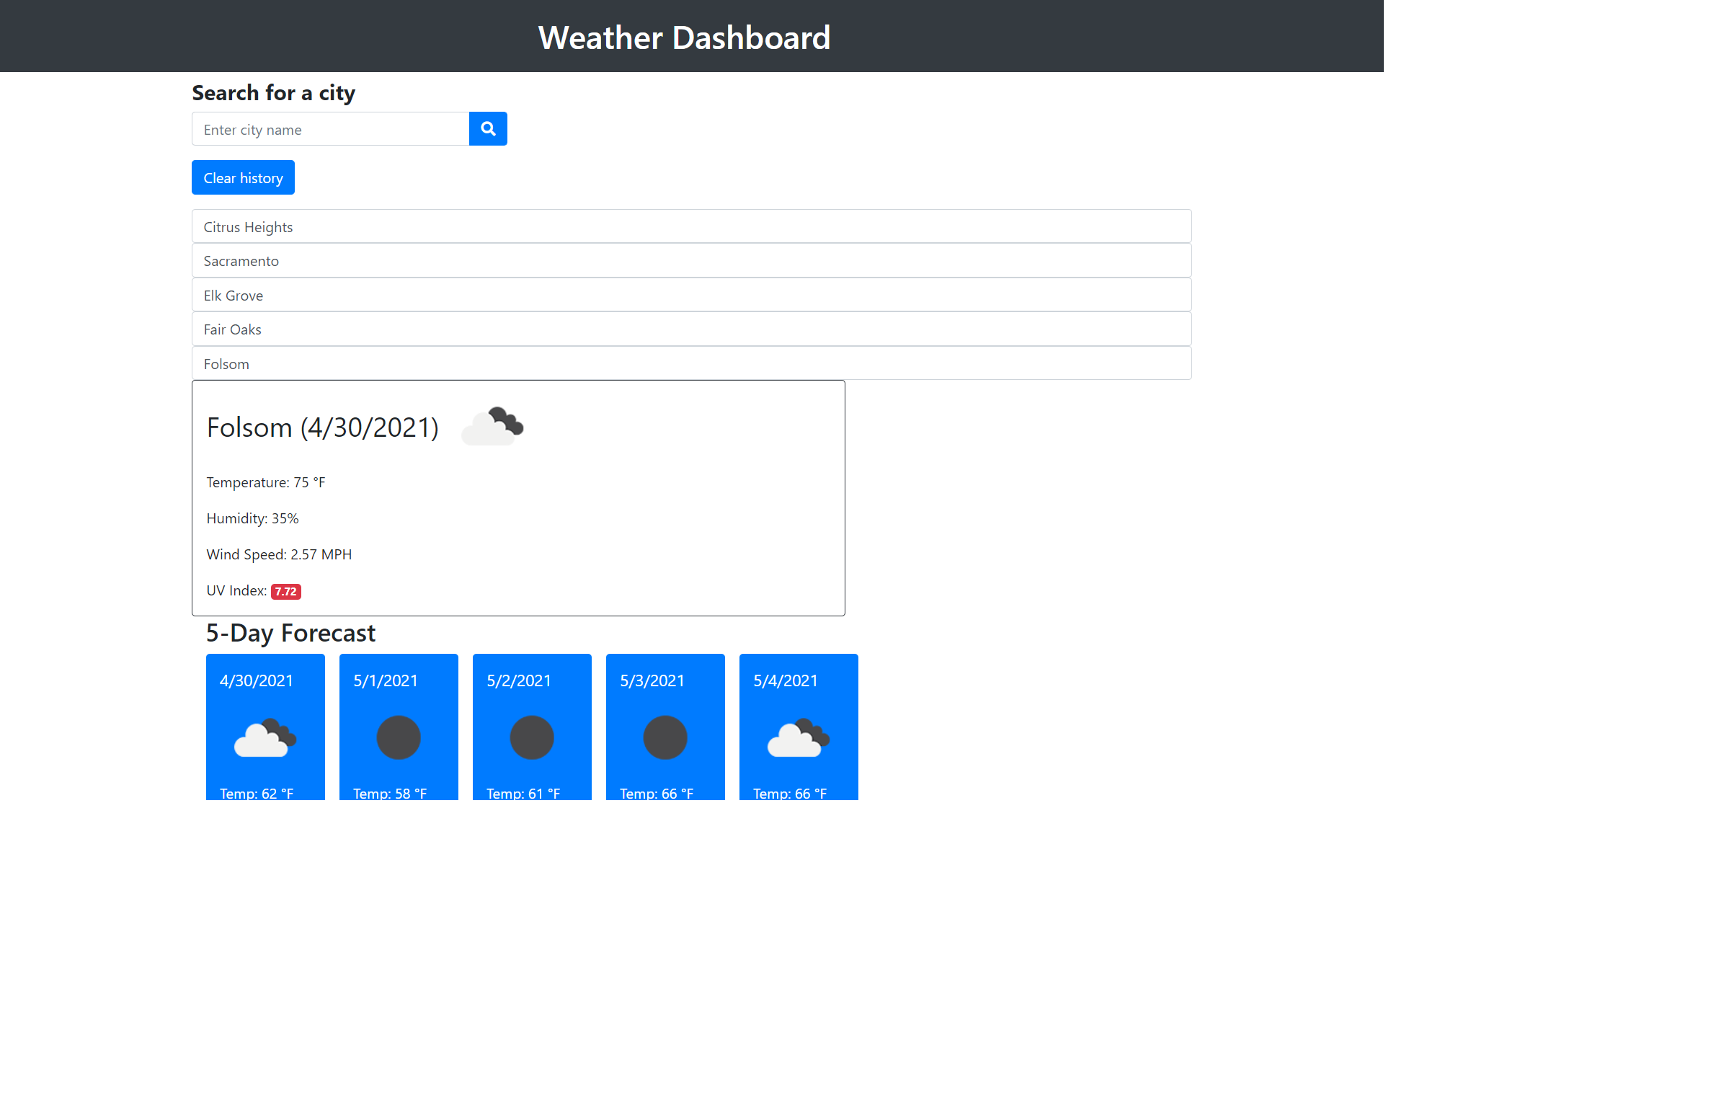The height and width of the screenshot is (1113, 1711).
Task: Select Fair Oaks from the city list
Action: point(690,329)
